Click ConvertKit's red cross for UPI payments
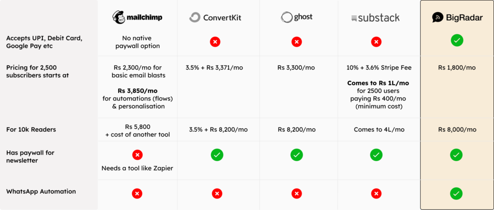 click(x=215, y=42)
